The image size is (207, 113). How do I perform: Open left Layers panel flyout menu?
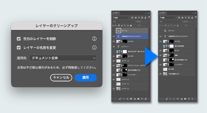(149, 13)
